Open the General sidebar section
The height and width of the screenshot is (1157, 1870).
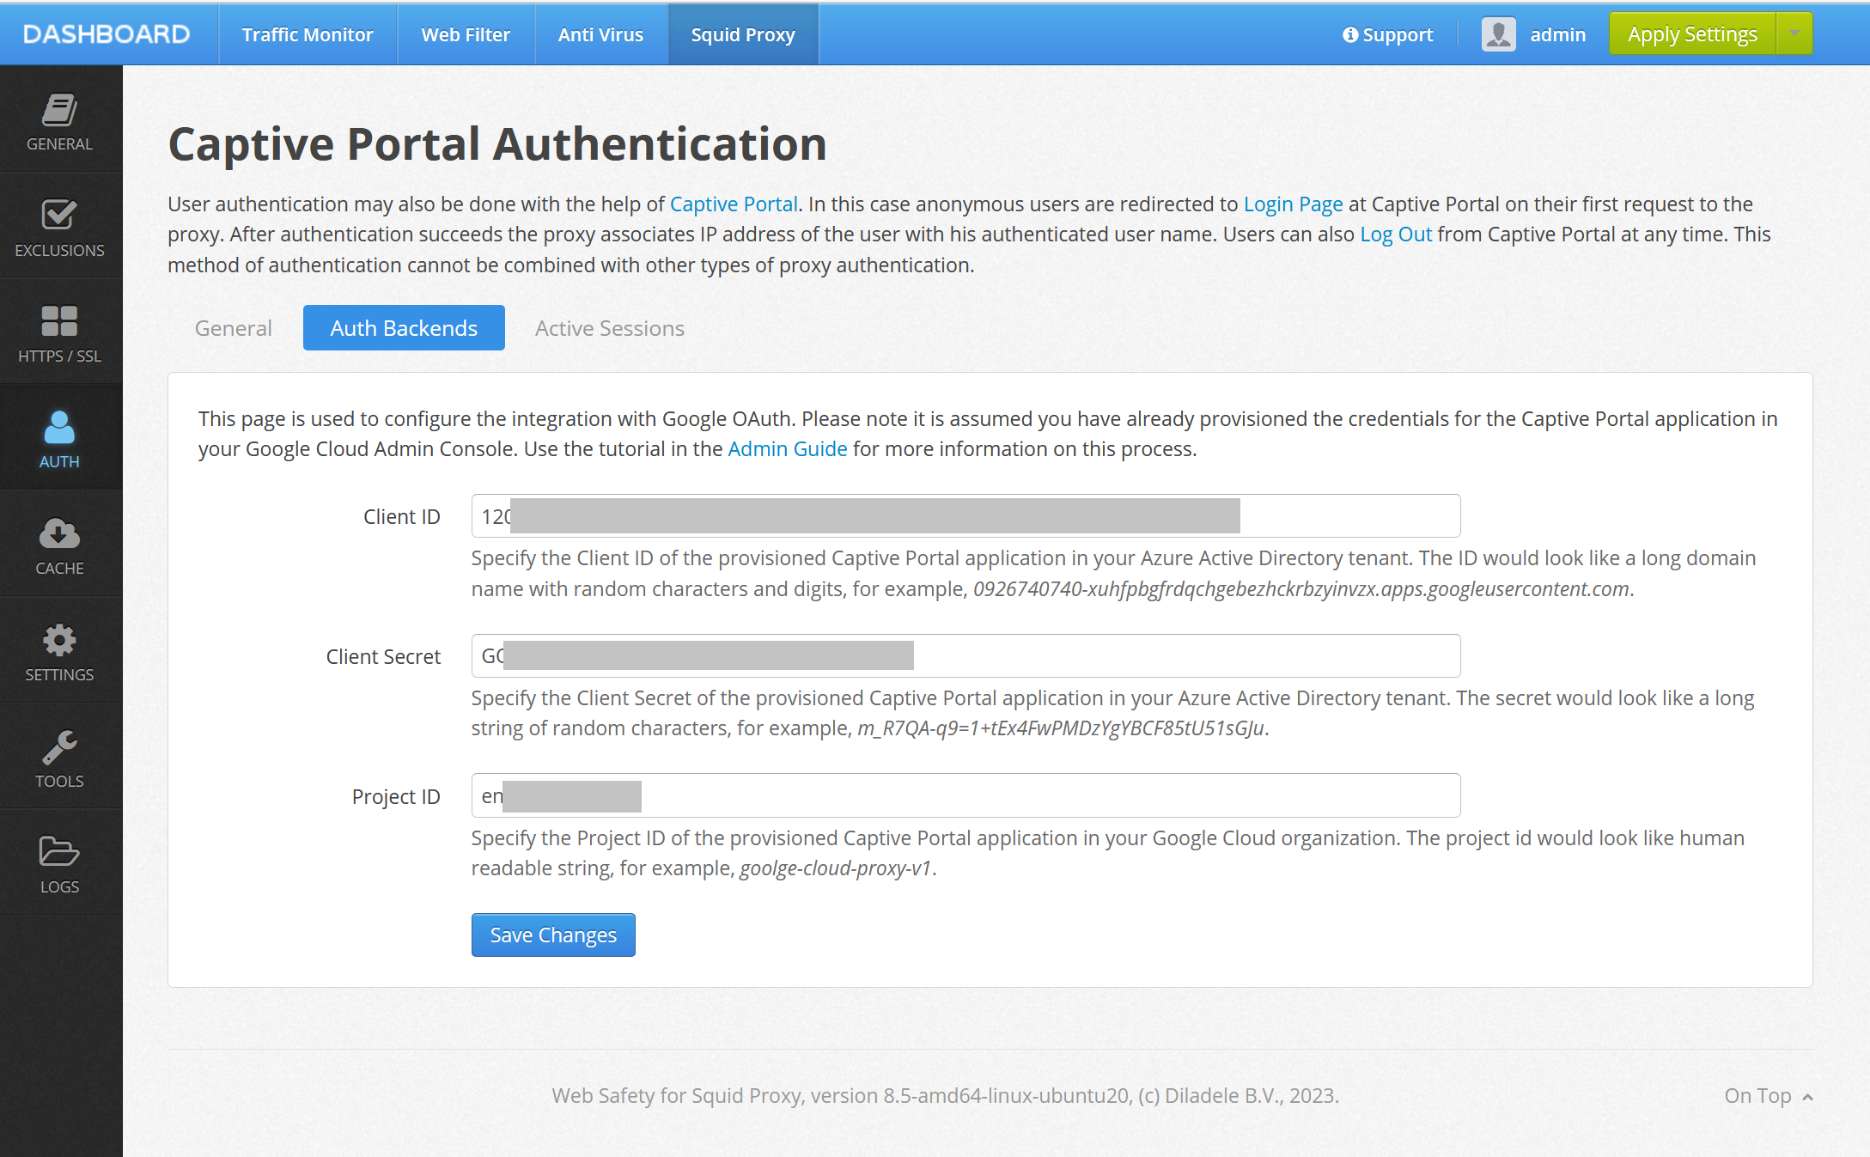(60, 120)
